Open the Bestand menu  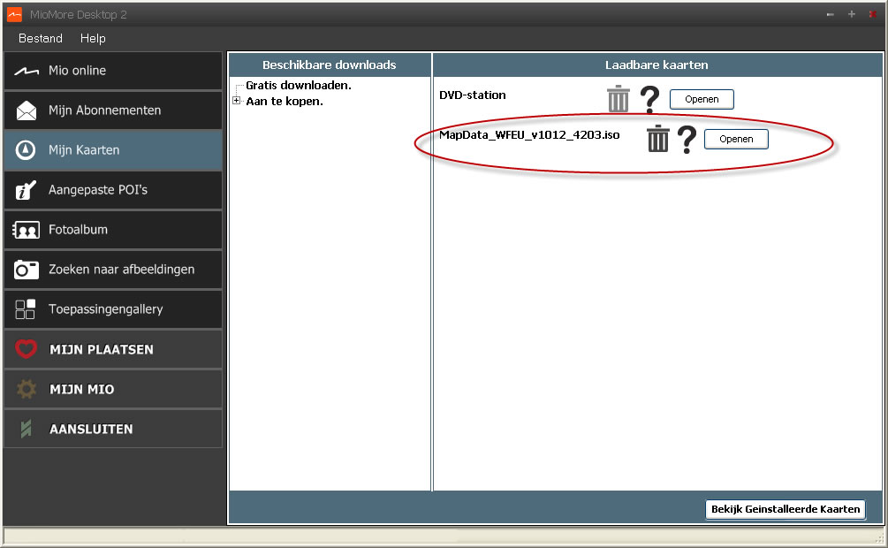(41, 39)
